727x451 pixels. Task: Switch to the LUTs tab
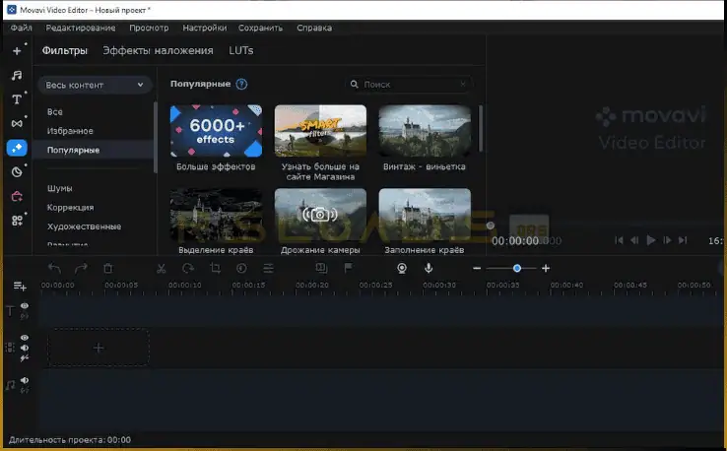click(241, 50)
